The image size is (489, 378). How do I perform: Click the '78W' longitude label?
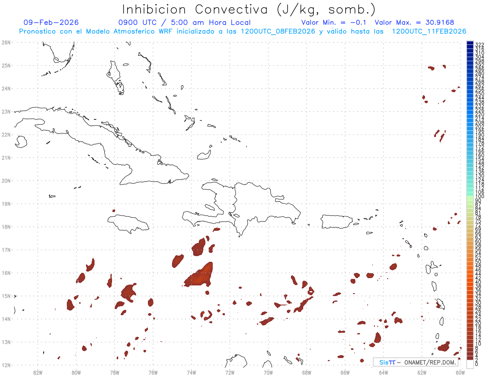click(x=115, y=372)
